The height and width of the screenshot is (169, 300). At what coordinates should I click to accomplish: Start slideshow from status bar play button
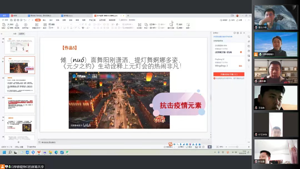tap(209, 147)
